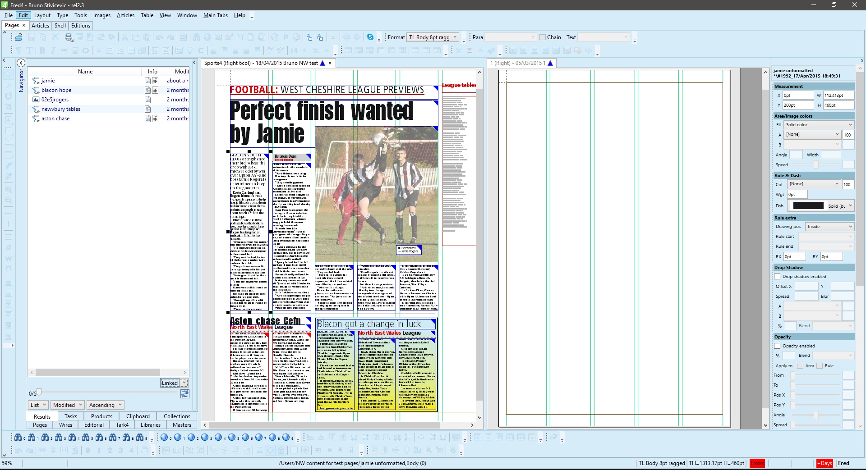866x470 pixels.
Task: Open the Ascending sort order dropdown
Action: coord(106,405)
